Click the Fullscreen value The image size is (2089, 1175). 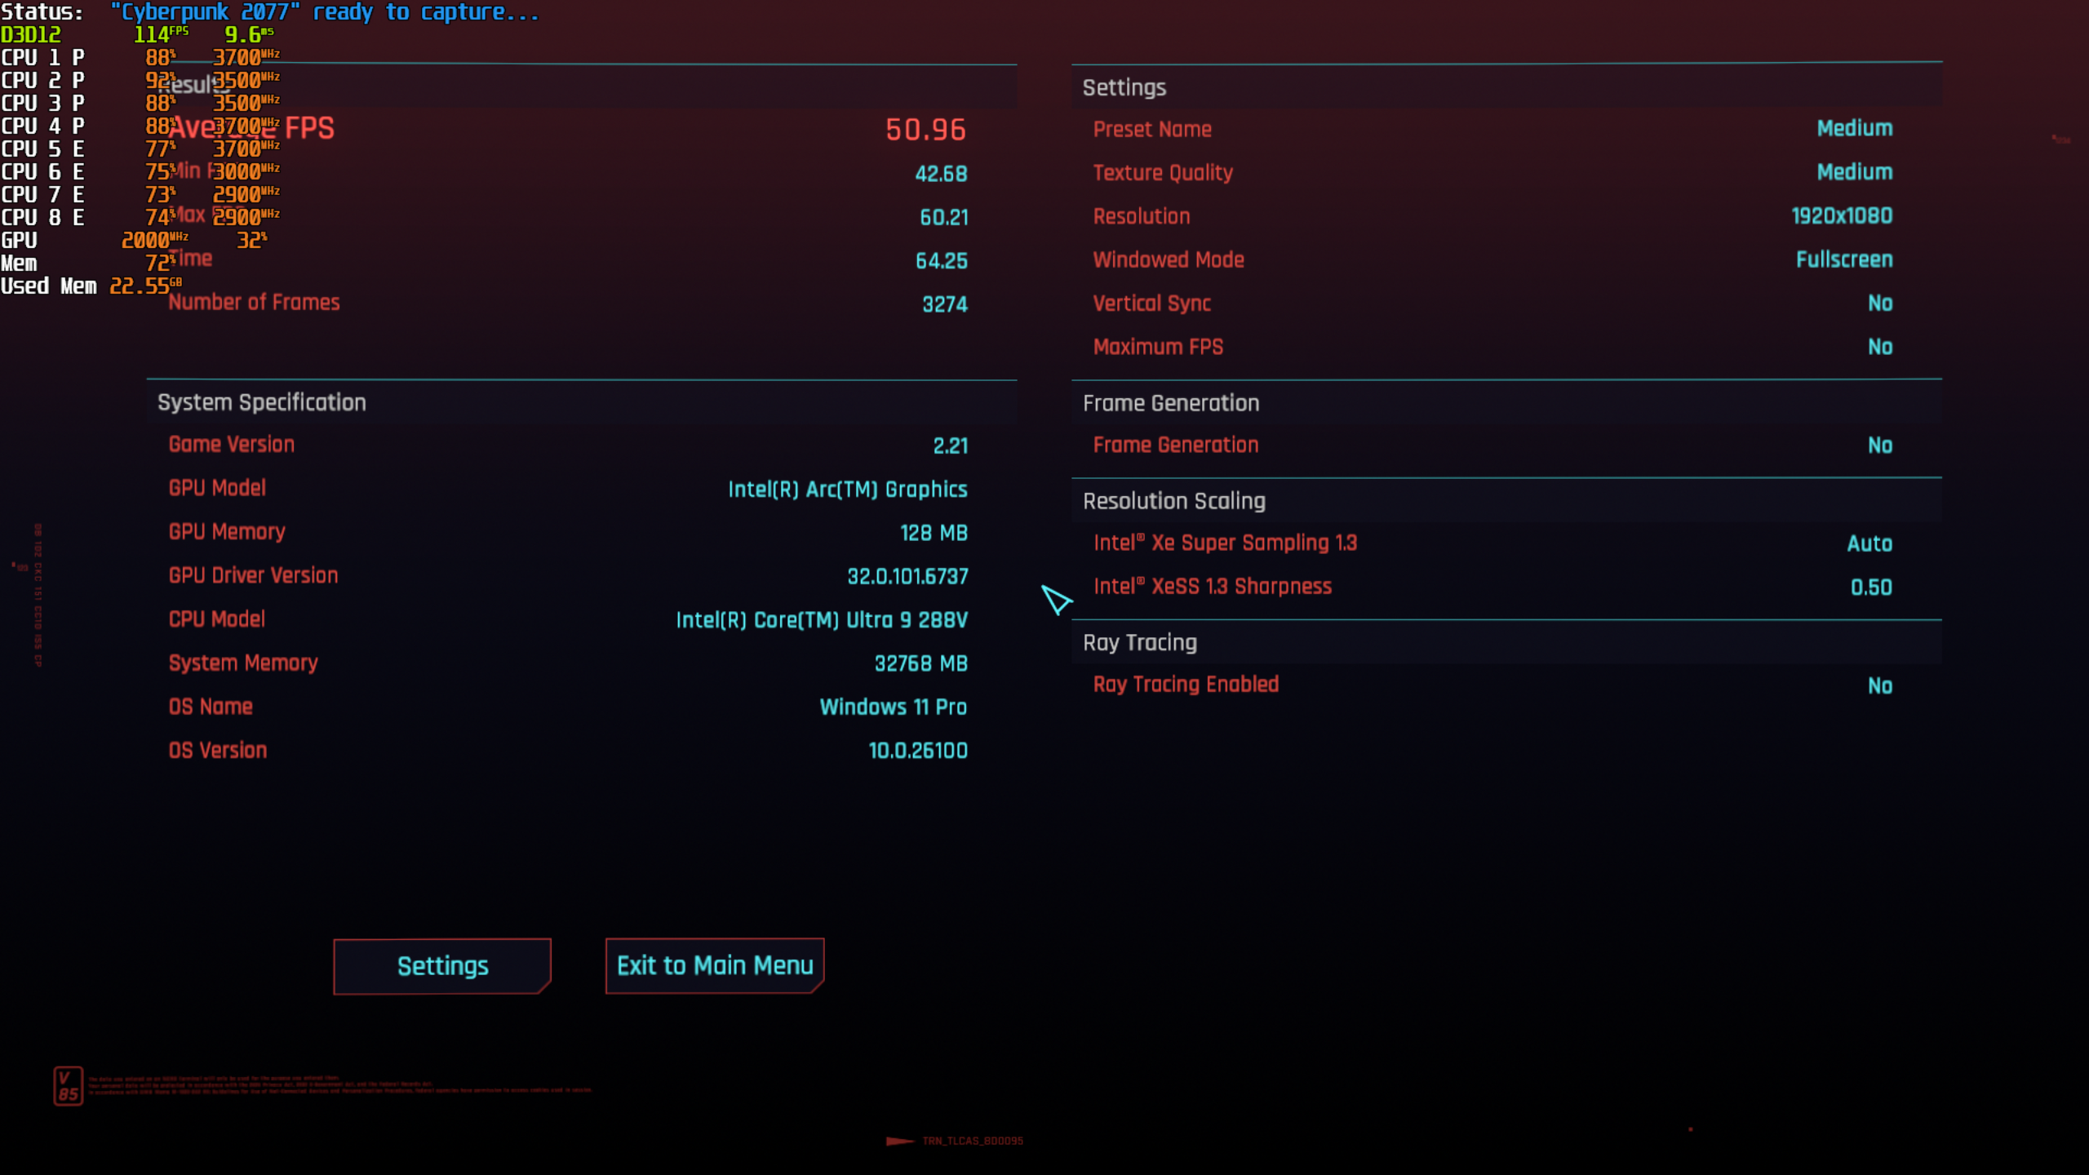1844,259
